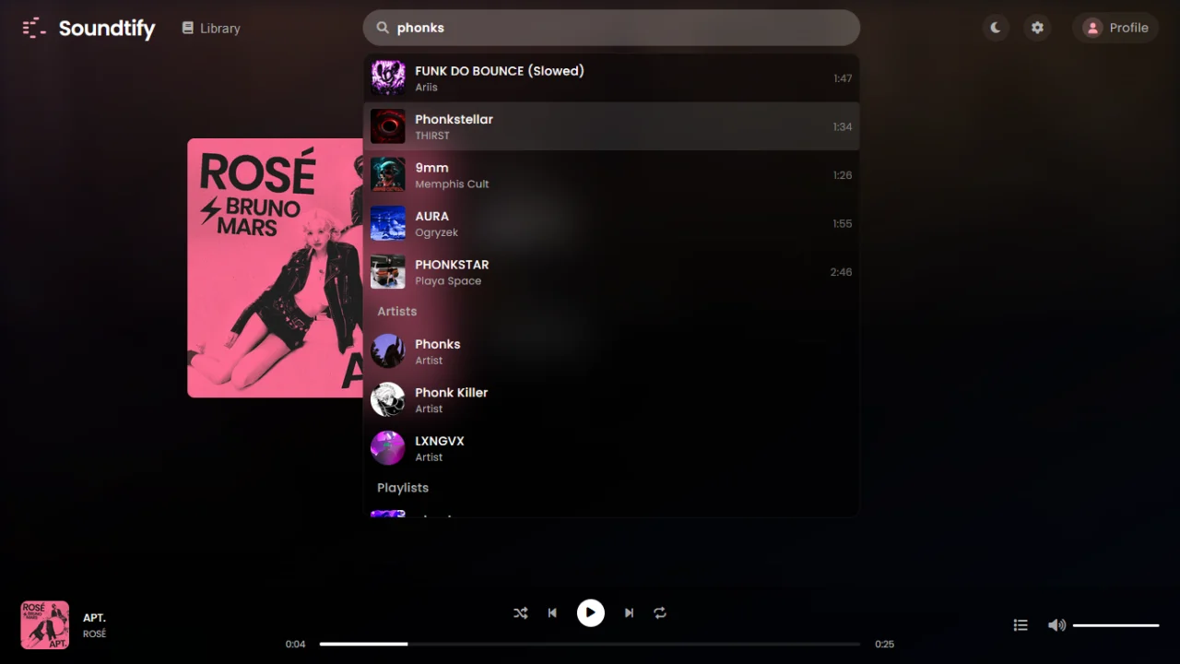
Task: Adjust the volume slider
Action: [x=1115, y=625]
